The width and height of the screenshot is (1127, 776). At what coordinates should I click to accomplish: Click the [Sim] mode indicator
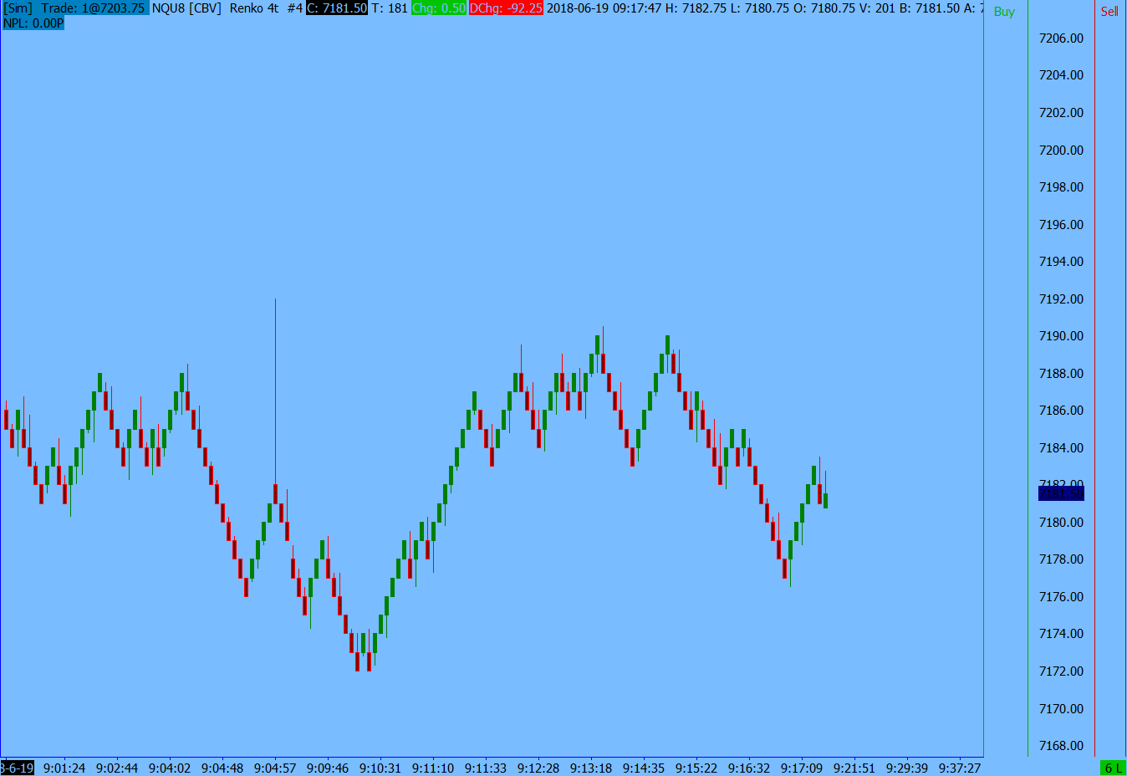pyautogui.click(x=18, y=8)
